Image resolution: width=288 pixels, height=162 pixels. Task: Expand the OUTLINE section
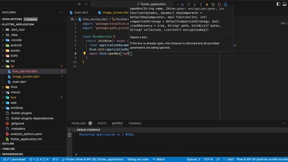(x=8, y=144)
